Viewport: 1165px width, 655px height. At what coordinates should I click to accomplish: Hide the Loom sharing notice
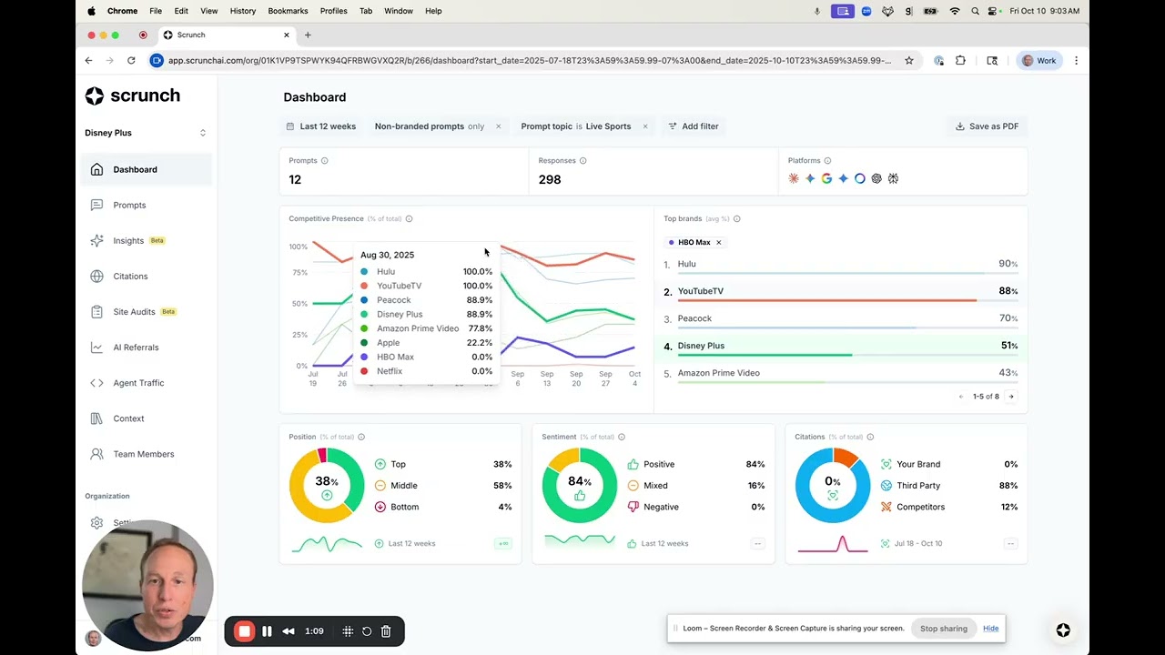tap(990, 629)
